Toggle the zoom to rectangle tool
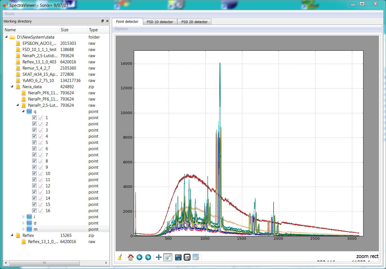Screen dimensions: 386x269 pos(168,257)
